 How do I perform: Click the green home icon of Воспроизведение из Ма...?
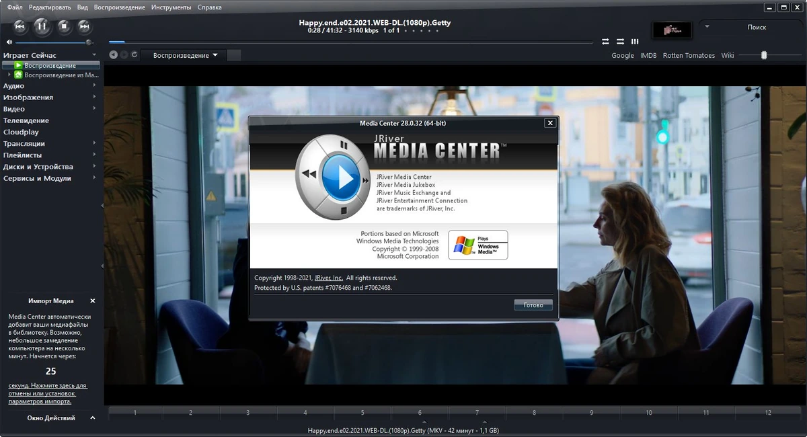click(18, 75)
